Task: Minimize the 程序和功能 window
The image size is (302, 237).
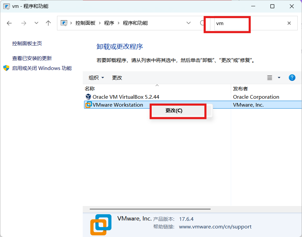Action: [x=253, y=6]
